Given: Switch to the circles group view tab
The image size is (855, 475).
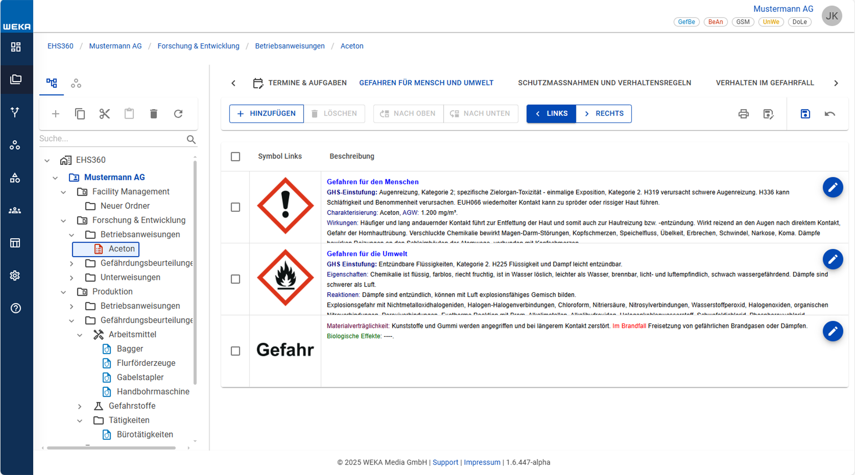Looking at the screenshot, I should coord(76,84).
